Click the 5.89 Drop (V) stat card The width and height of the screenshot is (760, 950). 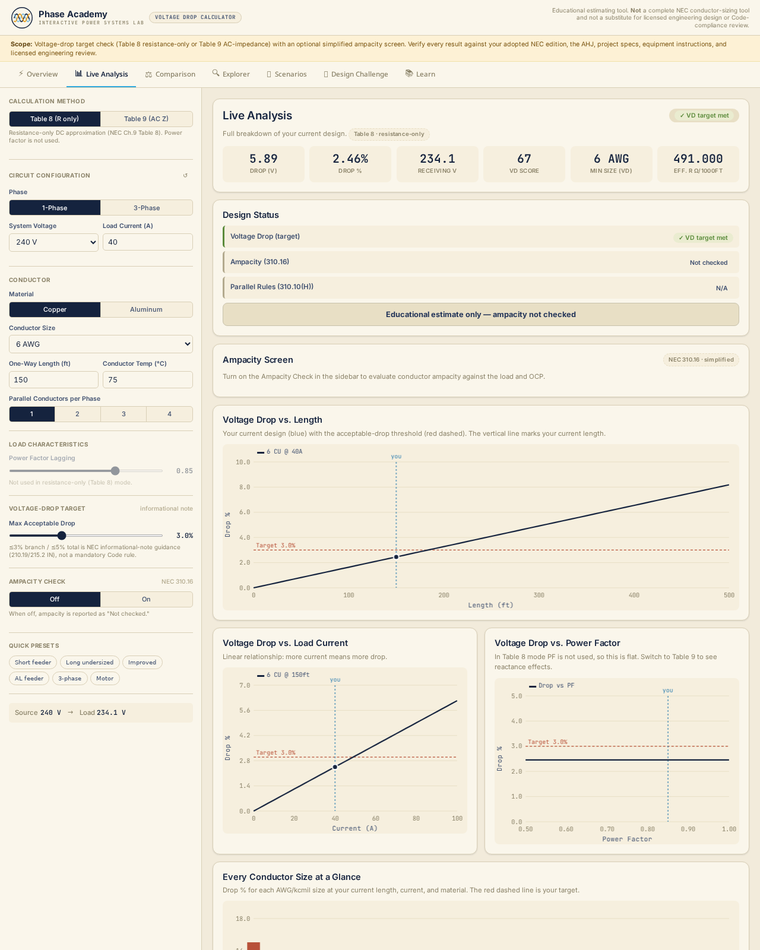point(264,164)
